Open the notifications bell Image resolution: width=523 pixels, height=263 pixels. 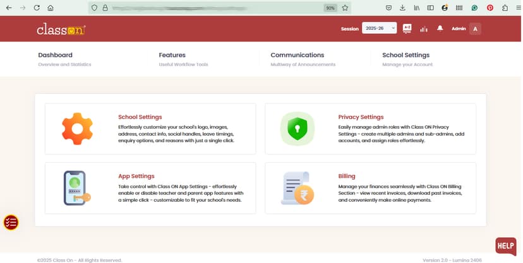coord(440,28)
